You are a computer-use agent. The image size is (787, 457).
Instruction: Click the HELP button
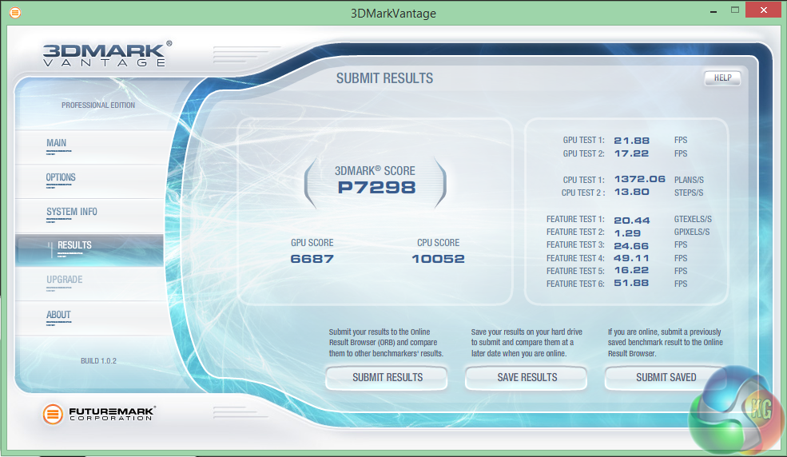pos(723,77)
